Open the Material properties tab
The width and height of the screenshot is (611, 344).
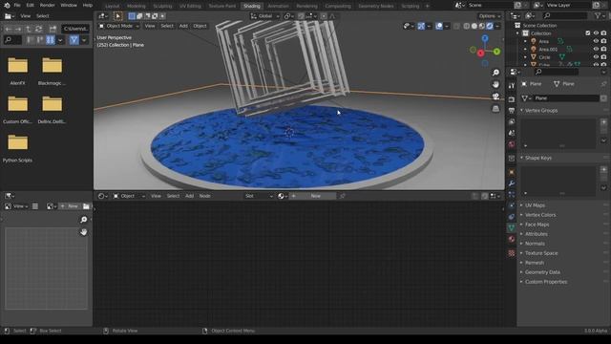coord(512,239)
